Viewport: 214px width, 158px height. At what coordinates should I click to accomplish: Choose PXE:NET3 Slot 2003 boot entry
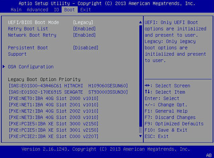tap(53, 117)
